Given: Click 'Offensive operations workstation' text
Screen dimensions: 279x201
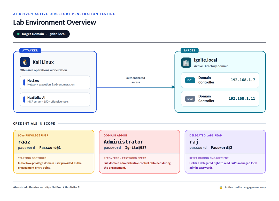Looking at the screenshot, I should 43,70.
